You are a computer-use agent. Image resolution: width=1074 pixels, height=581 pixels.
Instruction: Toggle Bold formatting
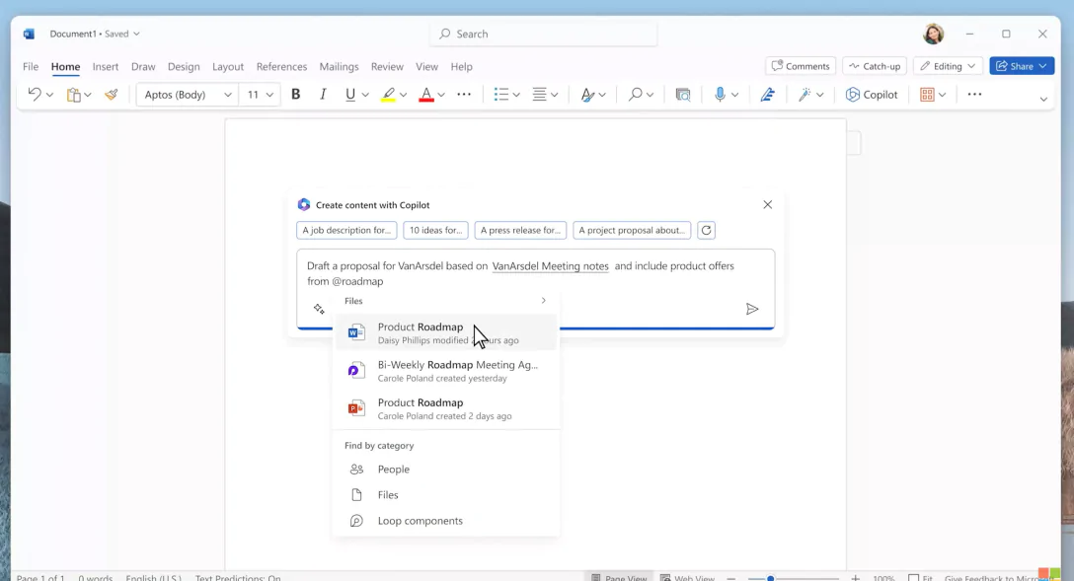tap(295, 95)
